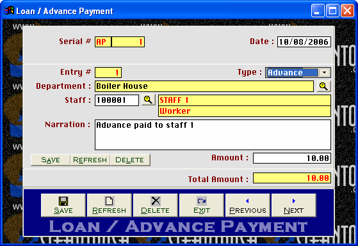Go to the Next record
This screenshot has height=246, width=358.
(x=294, y=205)
